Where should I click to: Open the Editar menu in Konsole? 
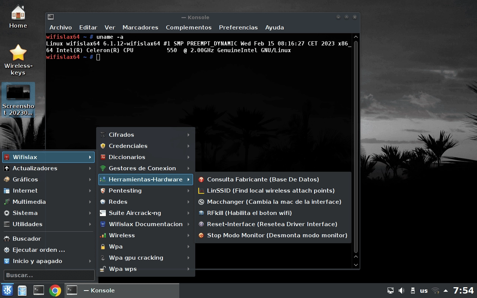click(88, 28)
